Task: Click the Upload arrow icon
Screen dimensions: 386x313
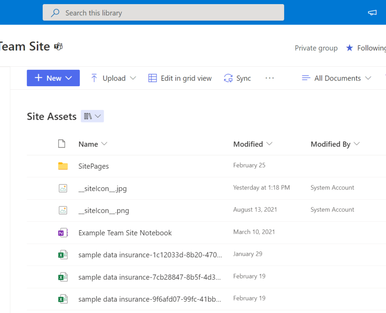Action: 94,78
